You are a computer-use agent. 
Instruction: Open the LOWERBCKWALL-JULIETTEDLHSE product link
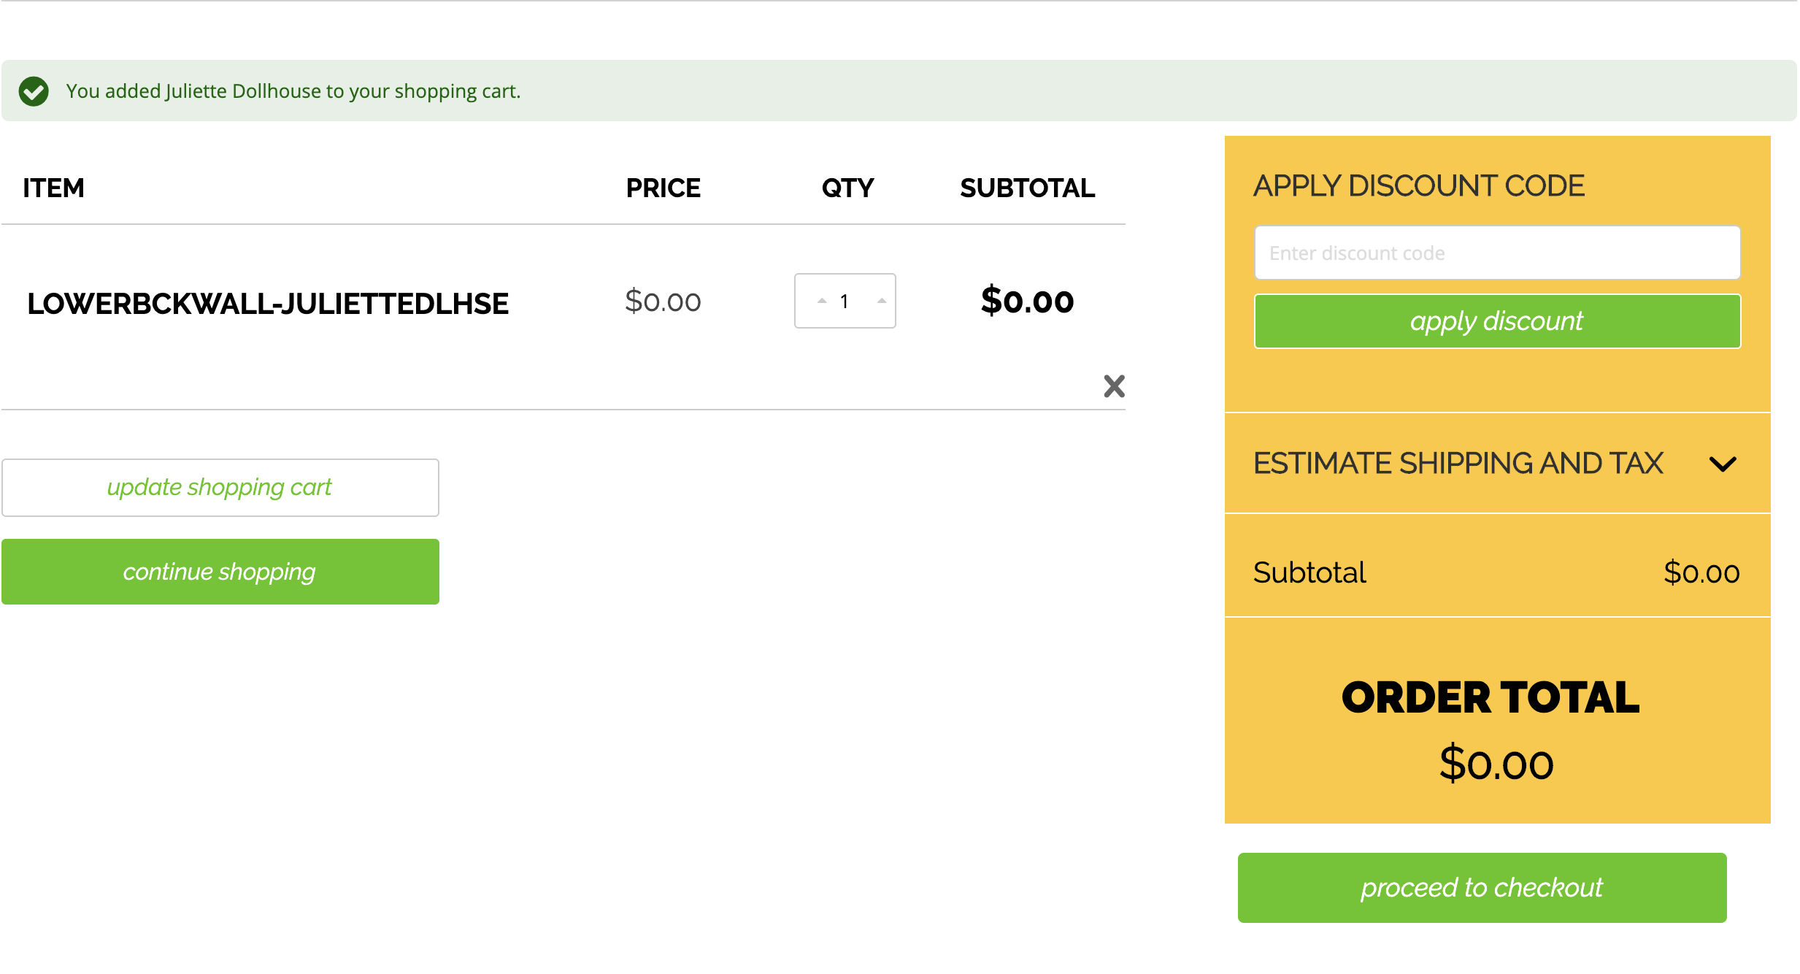point(268,304)
